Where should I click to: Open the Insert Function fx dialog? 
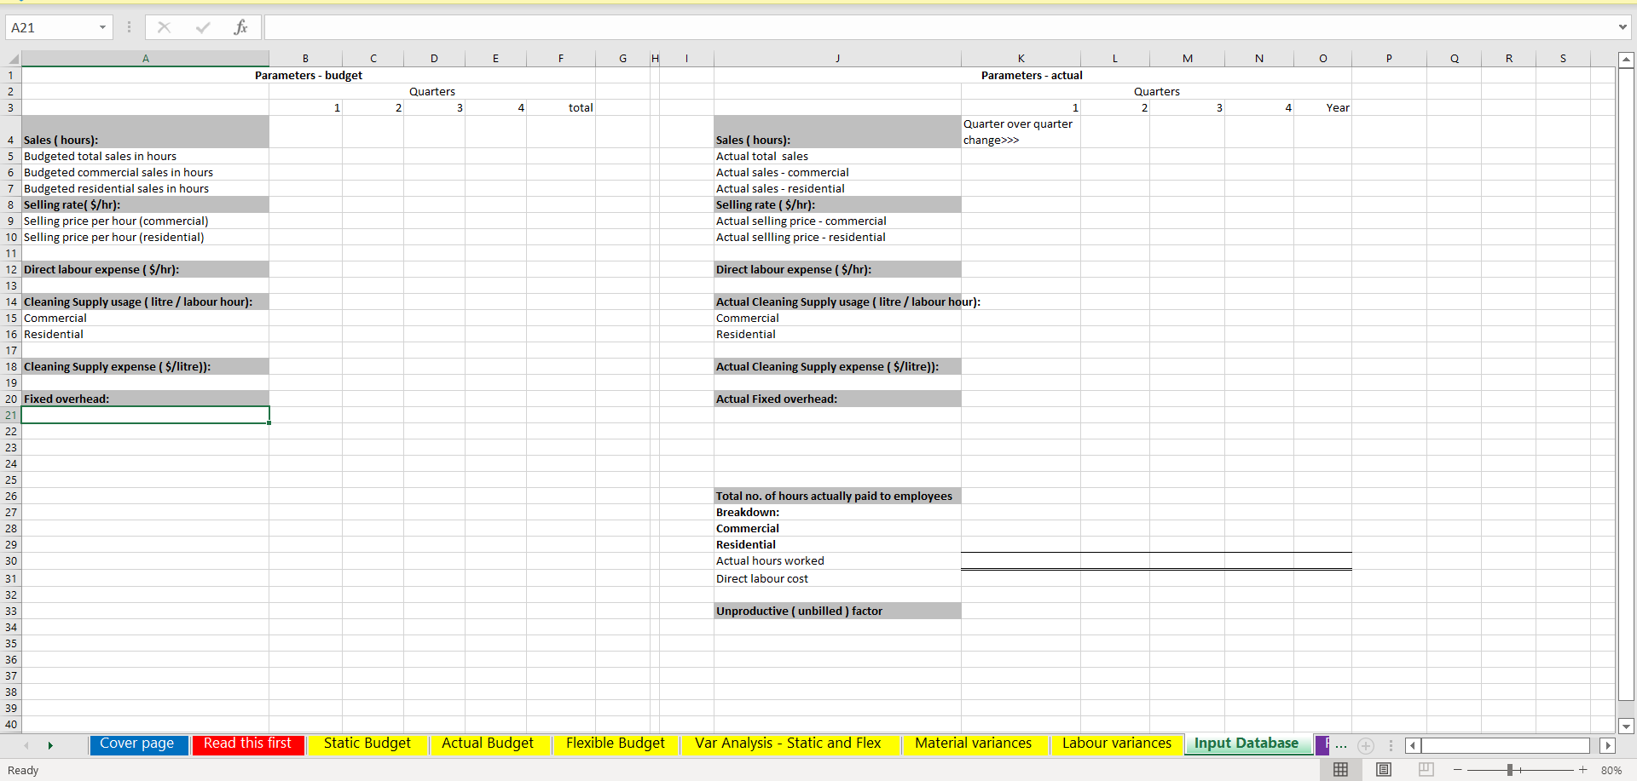click(x=241, y=27)
